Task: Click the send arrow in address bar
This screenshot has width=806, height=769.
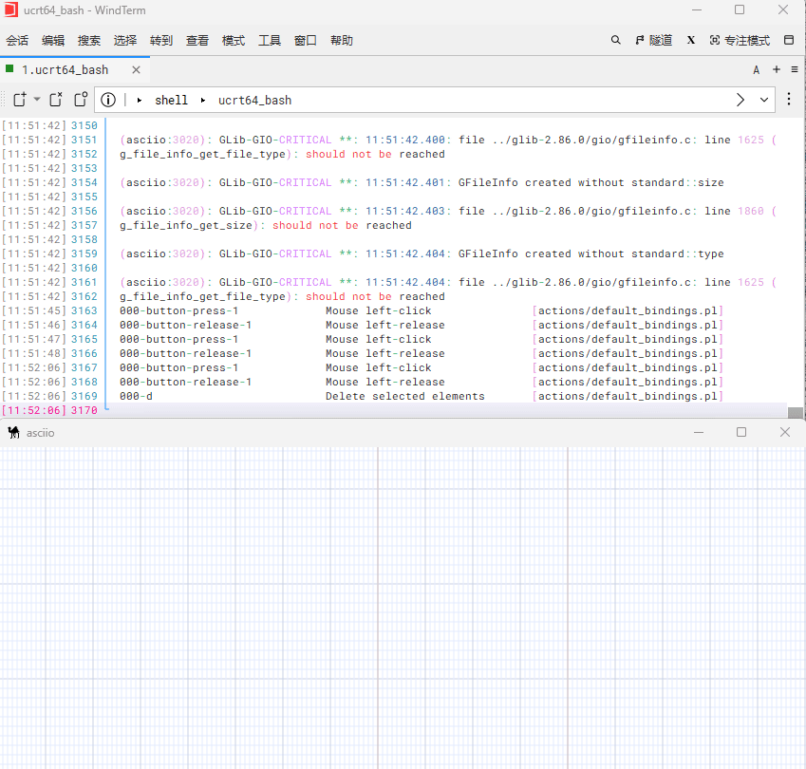Action: 741,100
